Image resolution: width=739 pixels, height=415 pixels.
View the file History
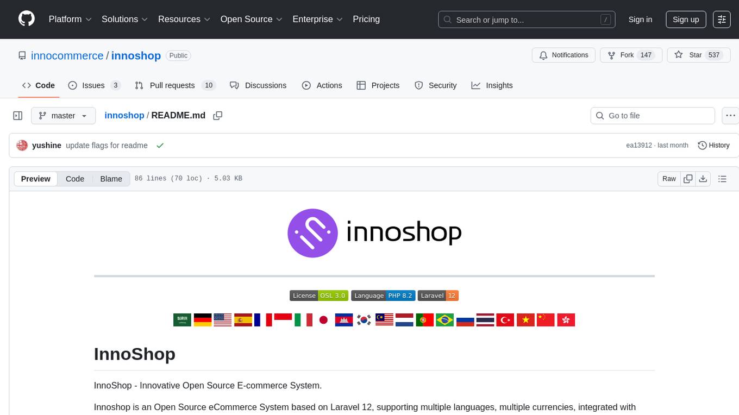tap(713, 146)
